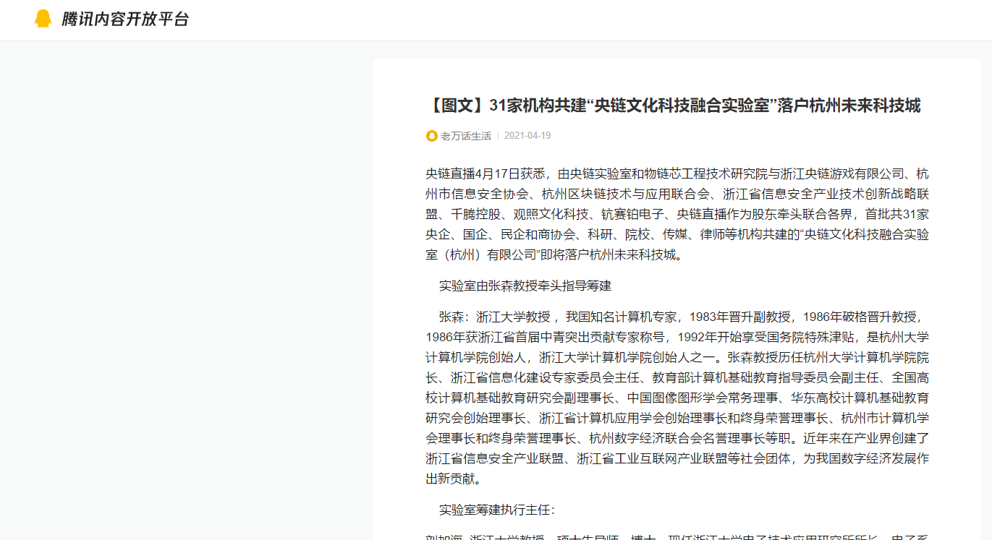
Task: Click the line 实验室由张森教授牵头指导筹建
Action: pos(525,286)
